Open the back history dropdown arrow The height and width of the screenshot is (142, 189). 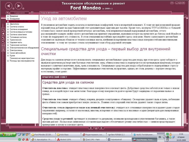point(13,8)
